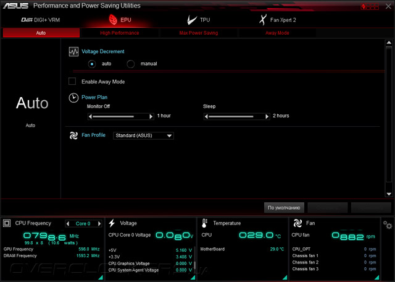Open the DIGI+ VRM section
395x282 pixels.
41,20
